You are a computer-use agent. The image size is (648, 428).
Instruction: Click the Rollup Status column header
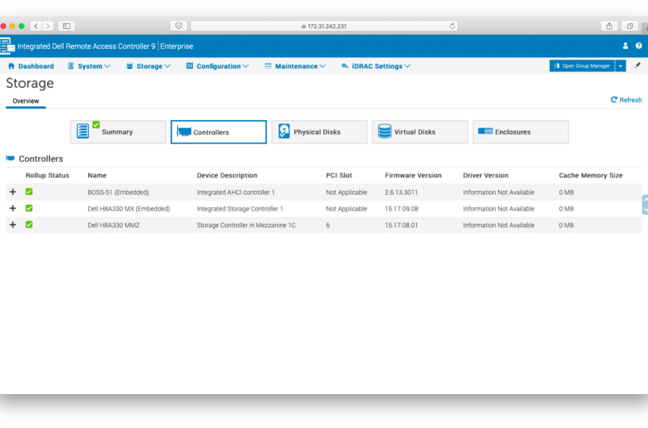pos(47,175)
